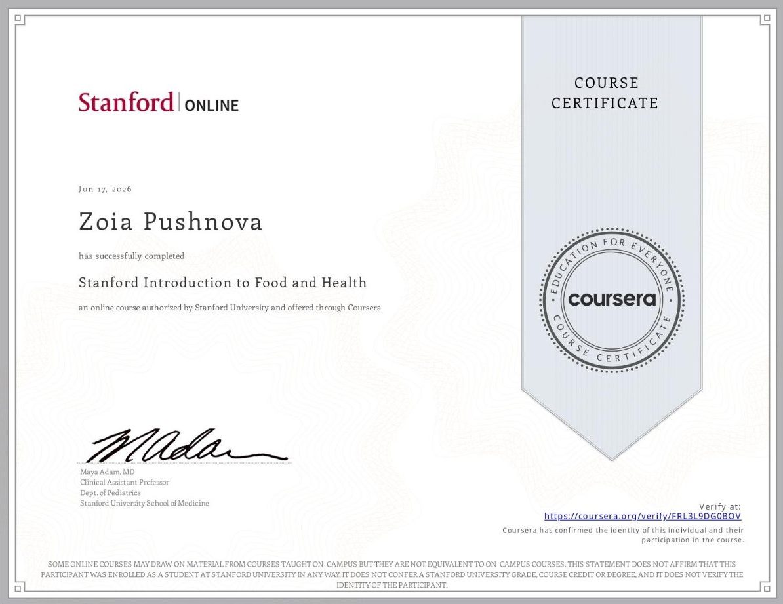Click the course title Stanford Introduction to Food and Health
This screenshot has width=783, height=604.
pos(223,283)
